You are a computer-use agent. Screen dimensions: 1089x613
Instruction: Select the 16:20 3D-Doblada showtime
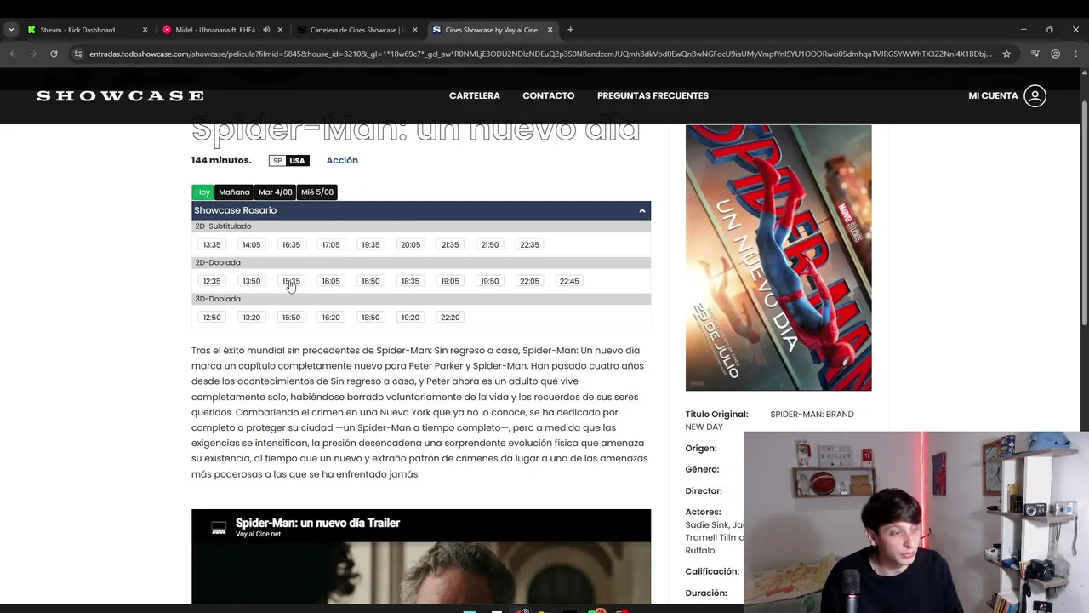pos(331,318)
